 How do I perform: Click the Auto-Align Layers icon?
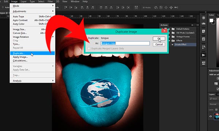click(x=136, y=7)
